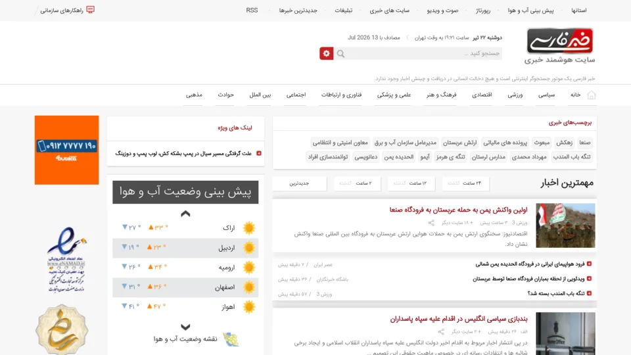Image resolution: width=631 pixels, height=355 pixels.
Task: Go to اجتماعی news category
Action: [296, 95]
